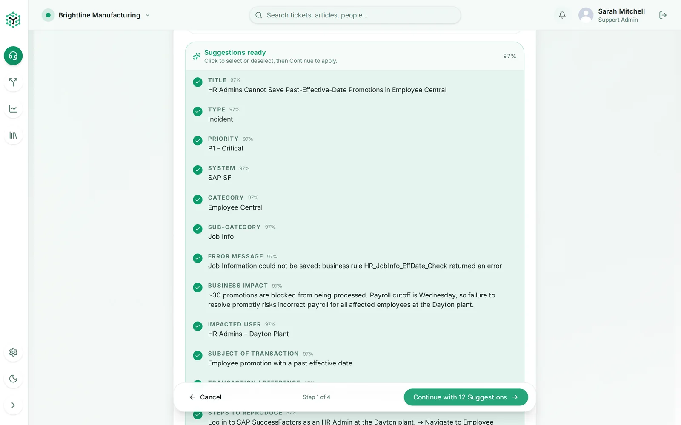Deselect the Business Impact suggestion checkmark
This screenshot has height=425, width=681.
(x=197, y=288)
